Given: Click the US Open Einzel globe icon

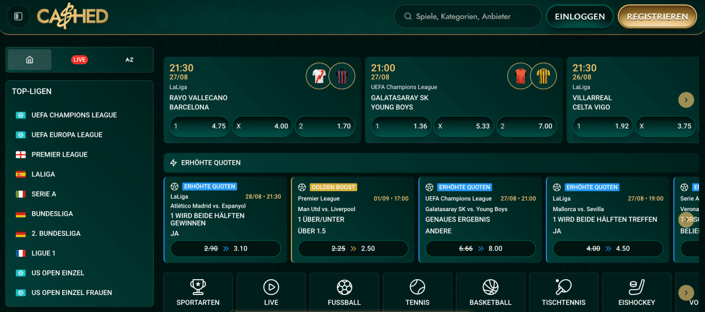Looking at the screenshot, I should click(21, 273).
